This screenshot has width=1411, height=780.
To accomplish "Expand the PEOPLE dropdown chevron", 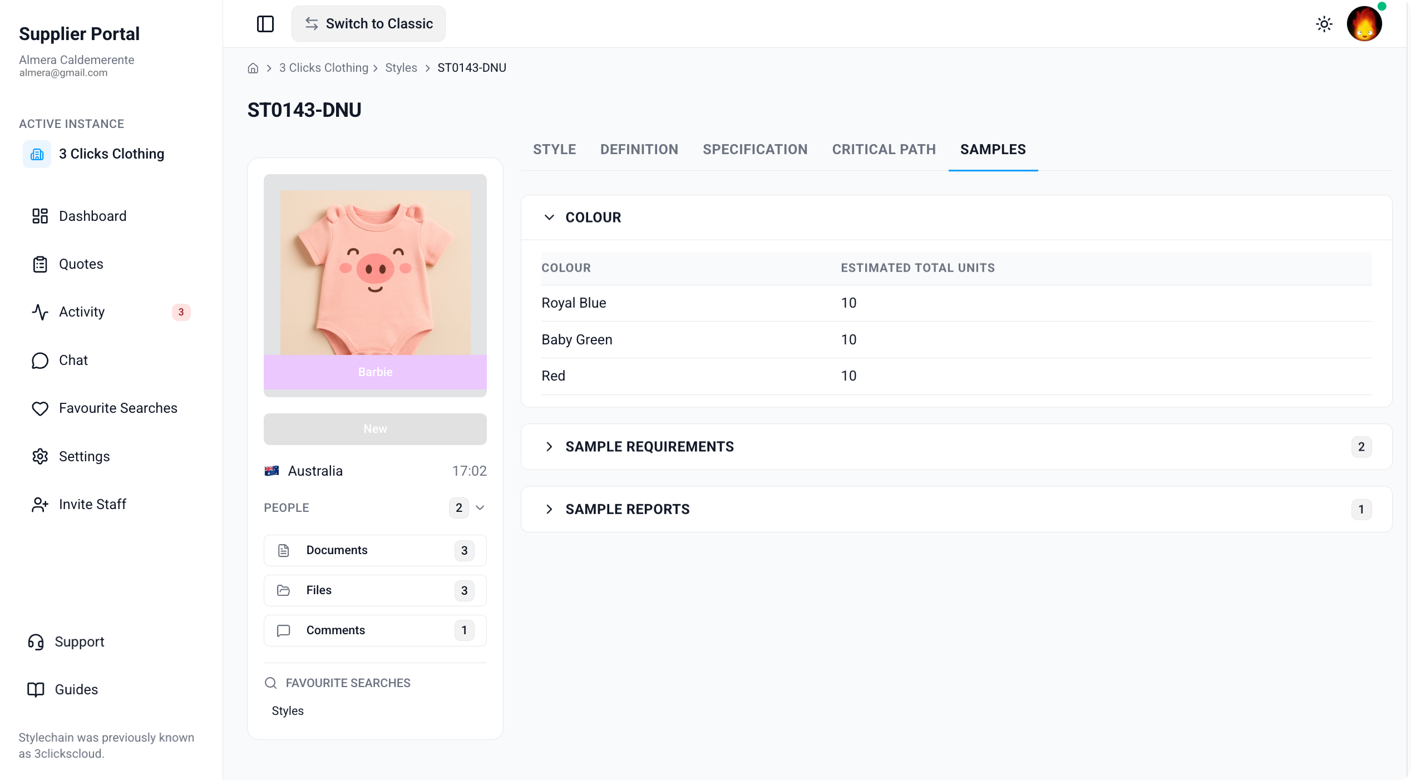I will (x=480, y=508).
